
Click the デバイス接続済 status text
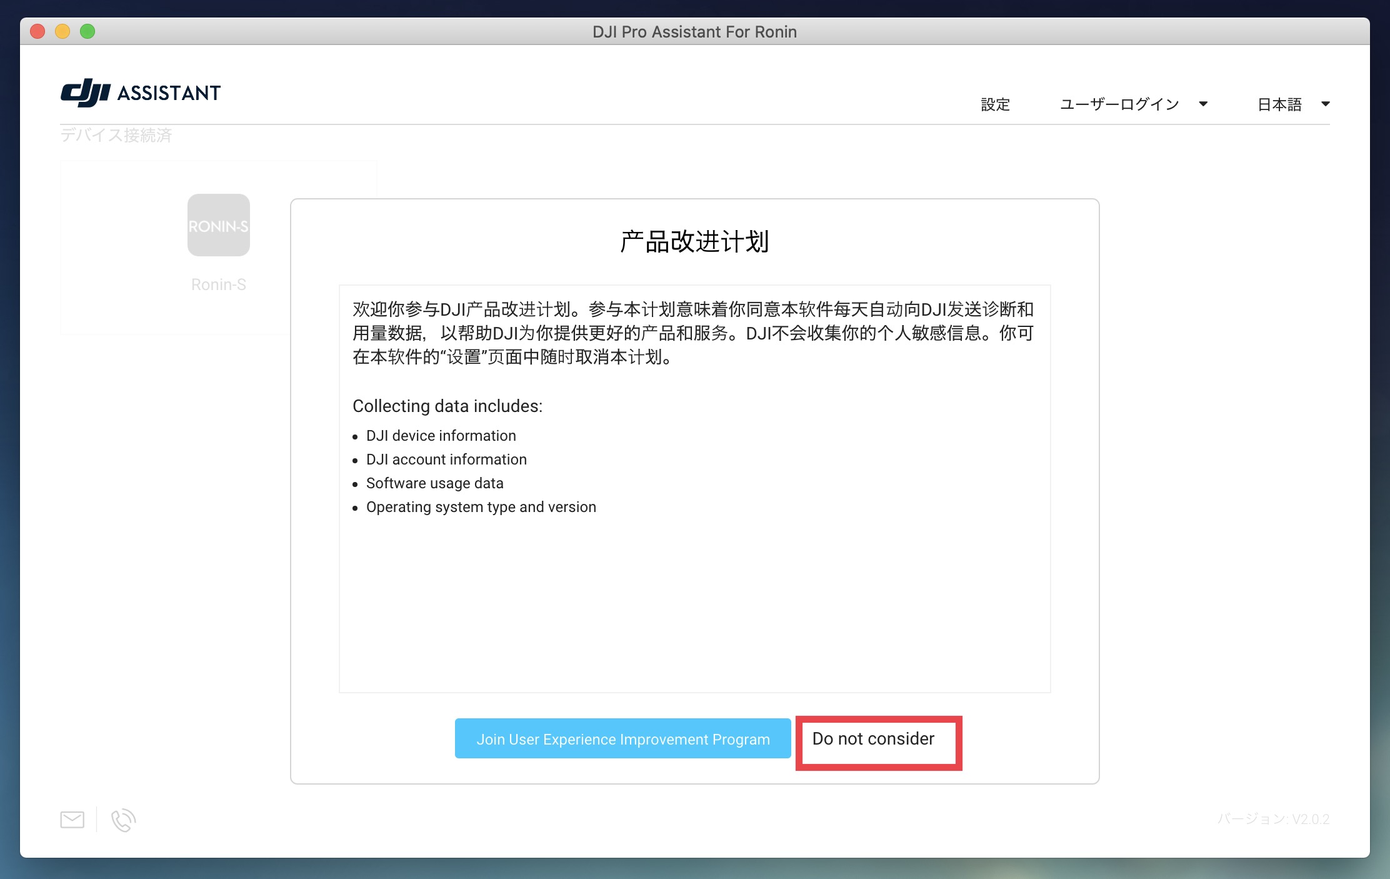(x=116, y=135)
